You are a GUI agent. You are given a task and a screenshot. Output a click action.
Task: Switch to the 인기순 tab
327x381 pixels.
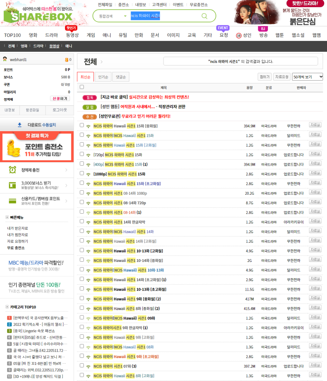[x=103, y=77]
